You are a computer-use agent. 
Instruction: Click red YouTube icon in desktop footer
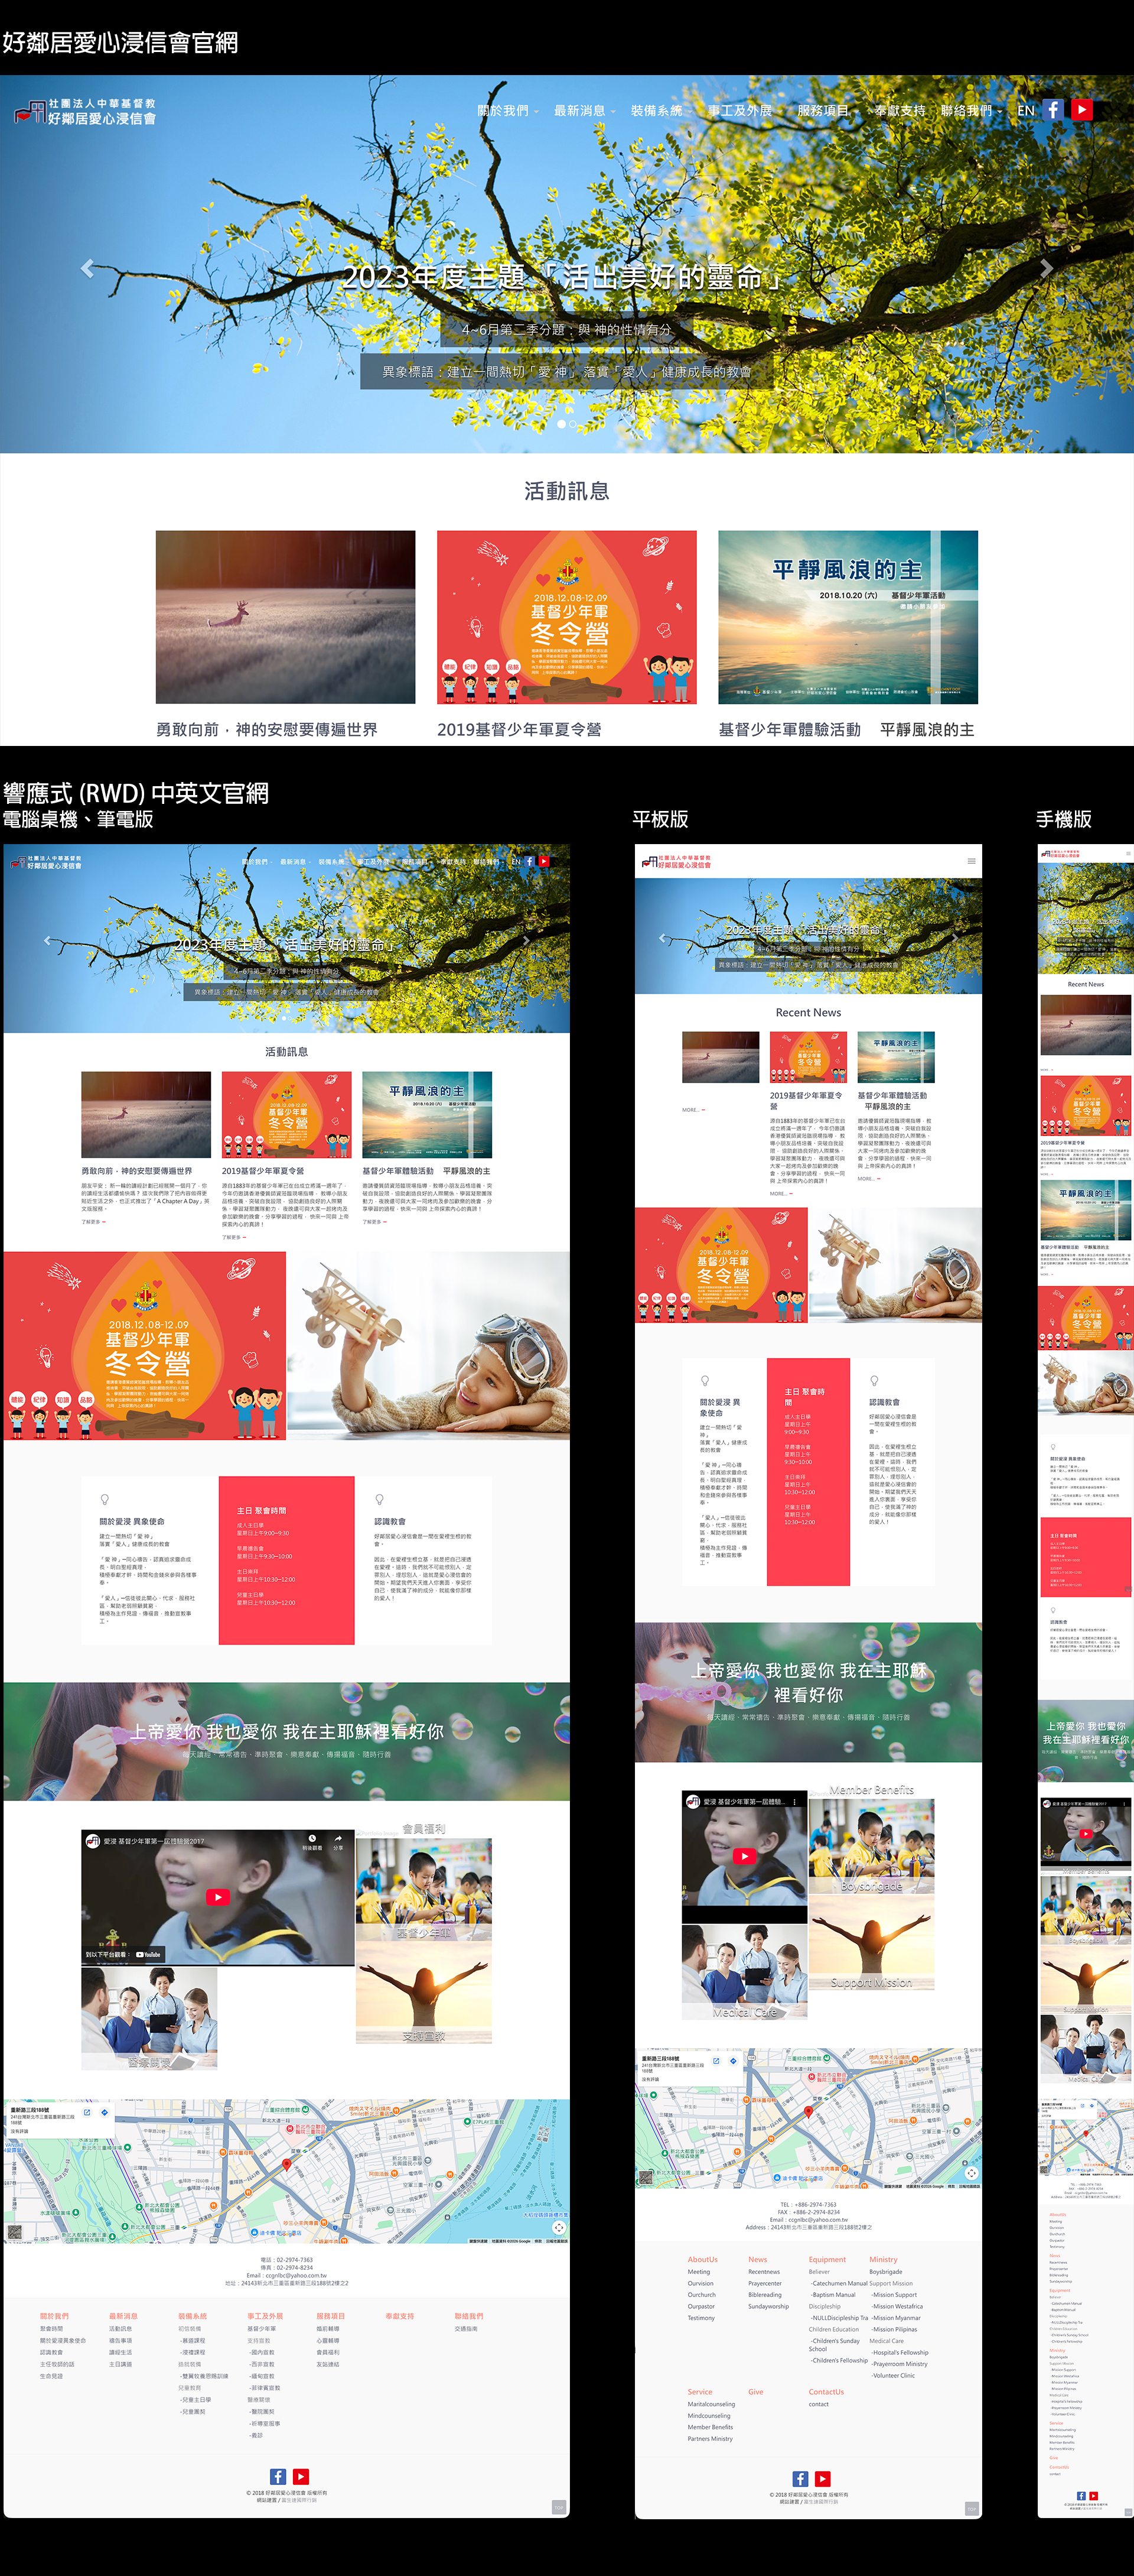[301, 2477]
